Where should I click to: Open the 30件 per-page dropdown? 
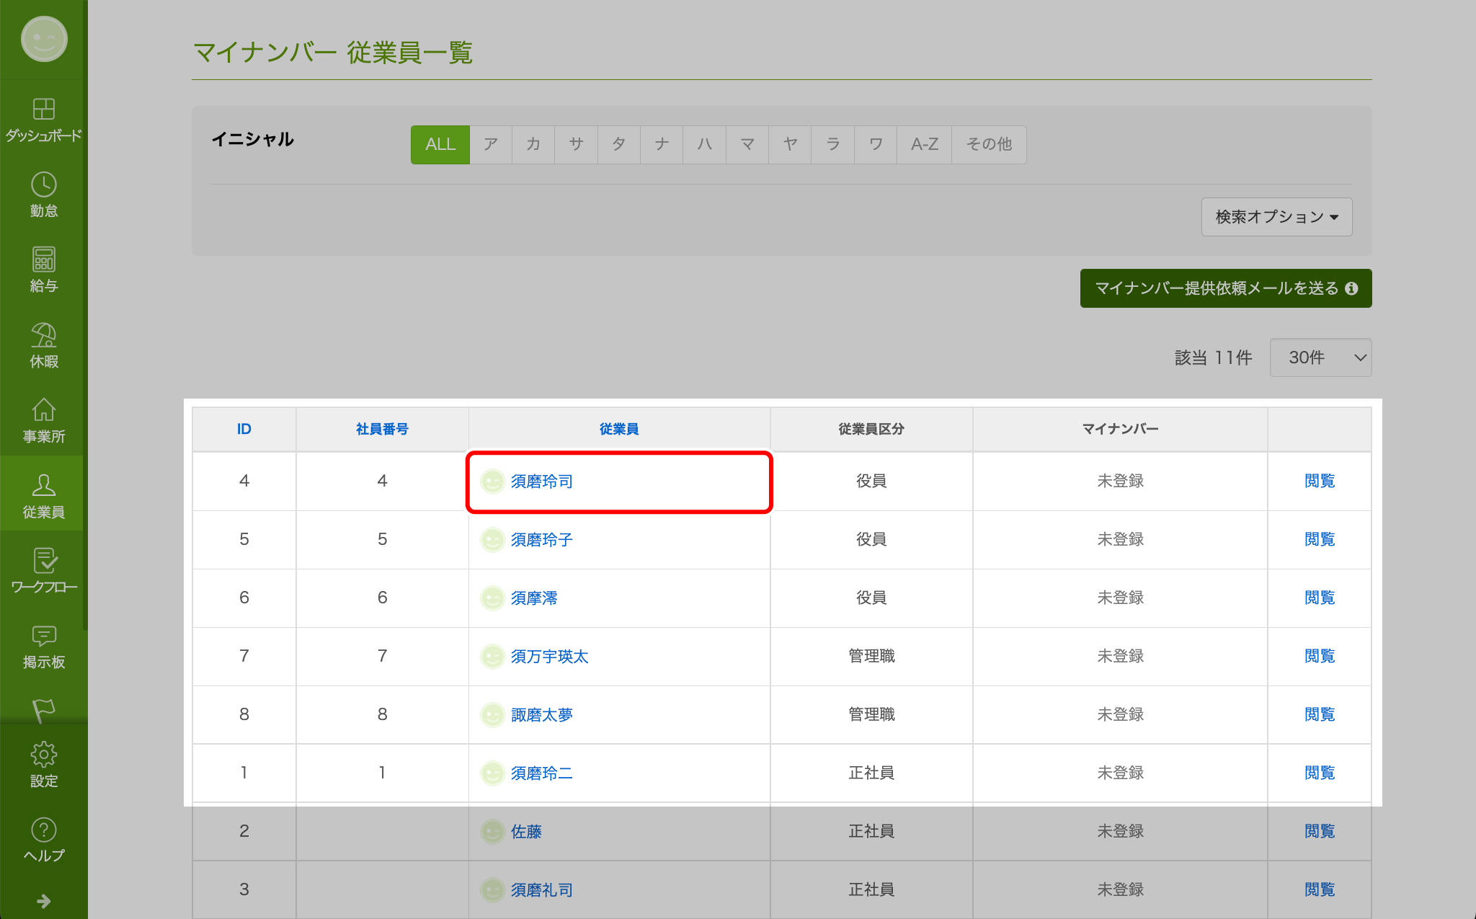(x=1320, y=358)
